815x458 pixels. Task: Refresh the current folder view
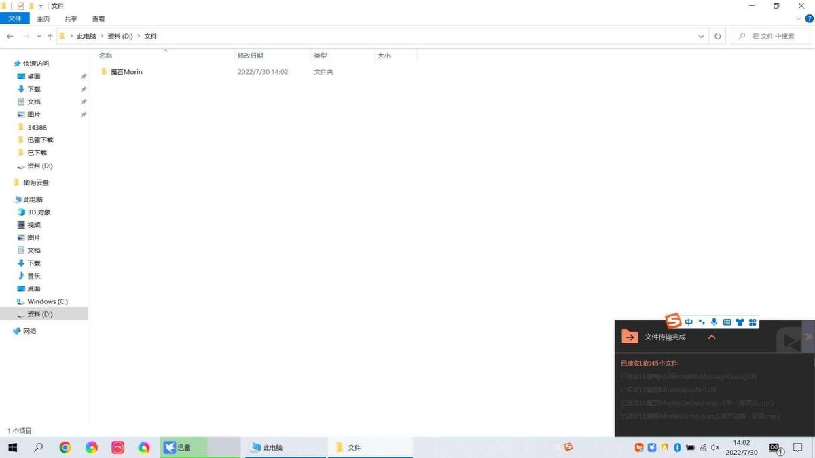(717, 36)
